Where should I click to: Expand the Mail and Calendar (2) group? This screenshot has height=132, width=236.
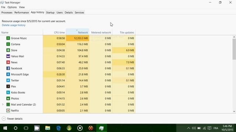(x=3, y=104)
